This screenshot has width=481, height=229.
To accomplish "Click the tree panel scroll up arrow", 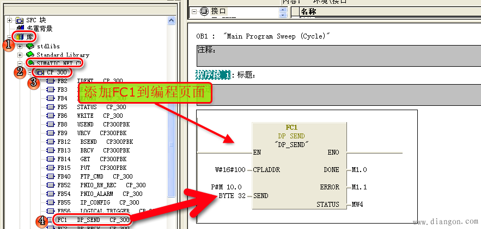I will click(172, 19).
